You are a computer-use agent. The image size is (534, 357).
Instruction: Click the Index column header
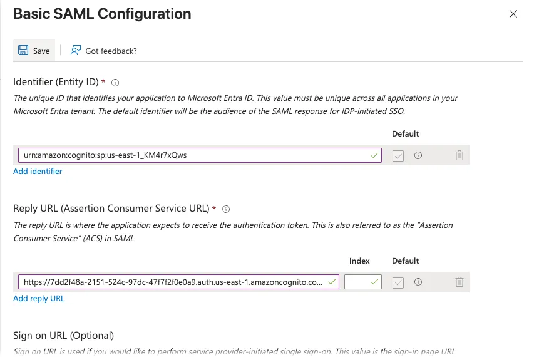(x=359, y=261)
